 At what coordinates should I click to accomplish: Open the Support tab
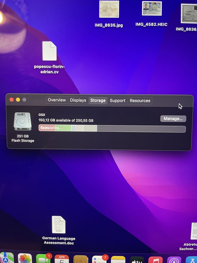pos(117,101)
